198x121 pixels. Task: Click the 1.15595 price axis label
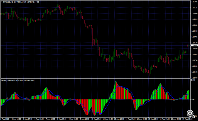[x=194, y=20]
